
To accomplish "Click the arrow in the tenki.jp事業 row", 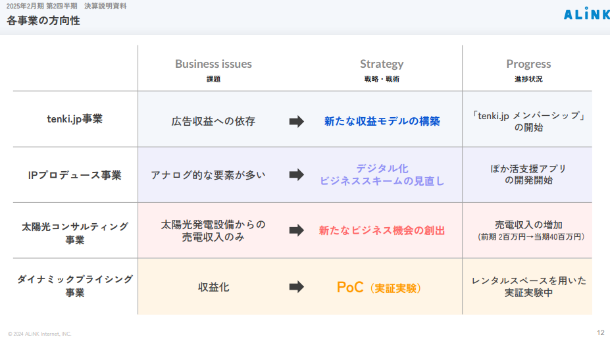I will [x=297, y=121].
